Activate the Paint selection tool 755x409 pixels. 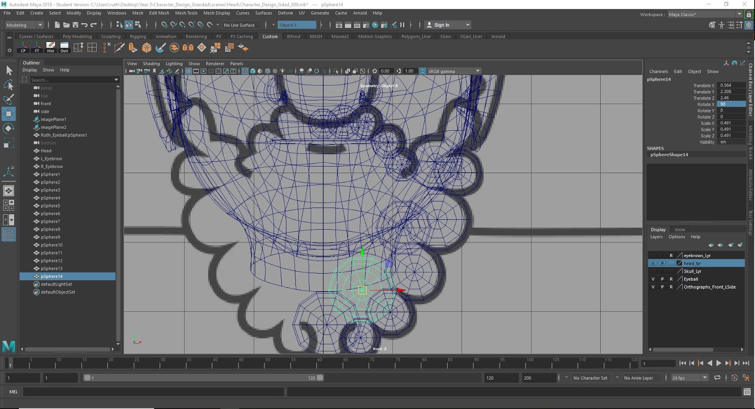click(x=8, y=99)
